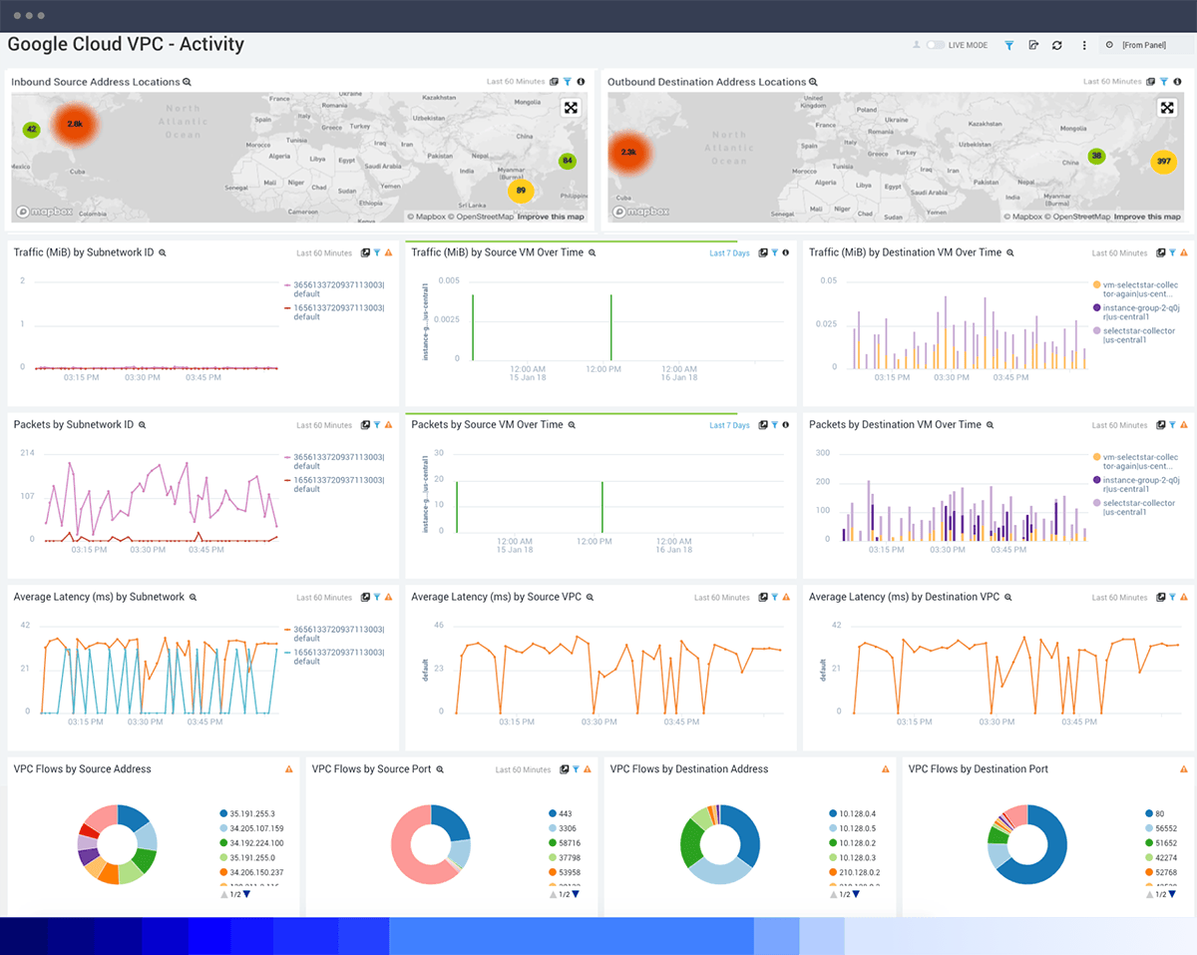Click the share/export icon near Live Mode
The height and width of the screenshot is (955, 1197).
pos(1033,45)
